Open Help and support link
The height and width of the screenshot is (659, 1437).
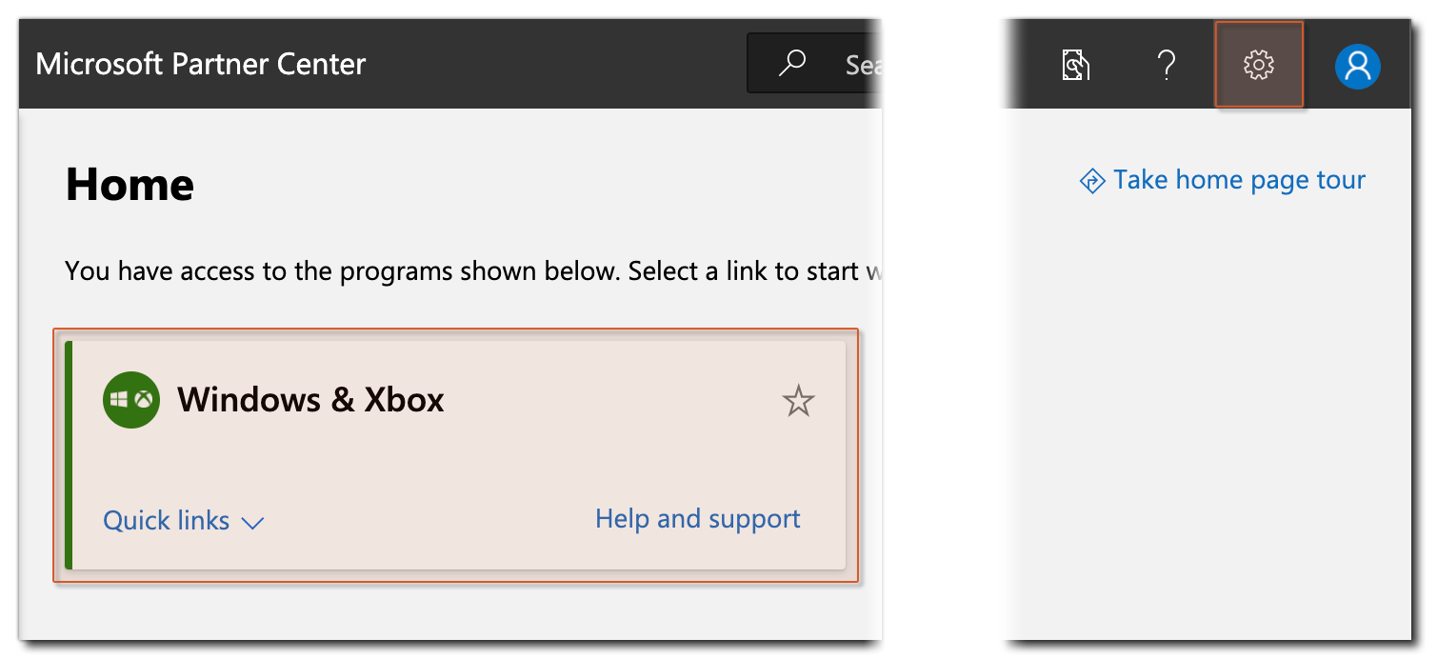pyautogui.click(x=697, y=519)
